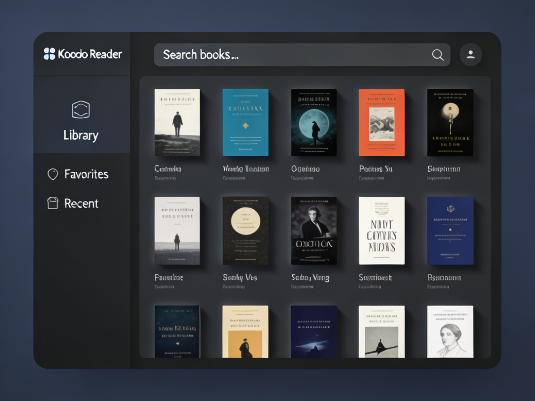Open the orange Pontes Su book cover

382,122
